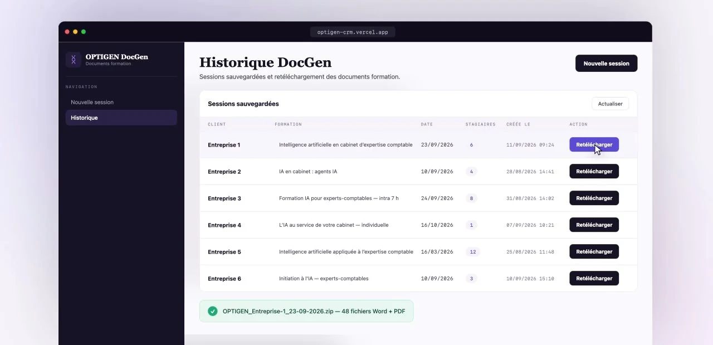
Task: Click the date 24/09/2026
Action: [x=437, y=198]
